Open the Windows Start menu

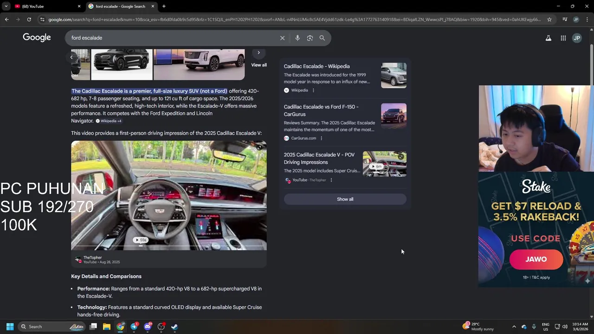pos(10,327)
